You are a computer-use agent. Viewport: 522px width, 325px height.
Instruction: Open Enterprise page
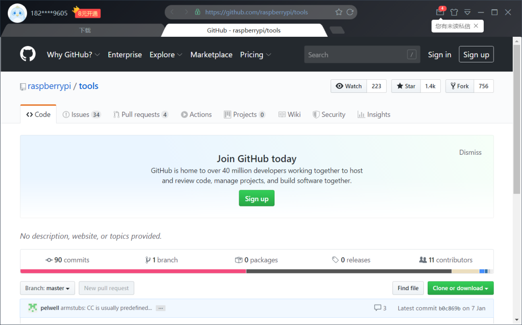(125, 55)
